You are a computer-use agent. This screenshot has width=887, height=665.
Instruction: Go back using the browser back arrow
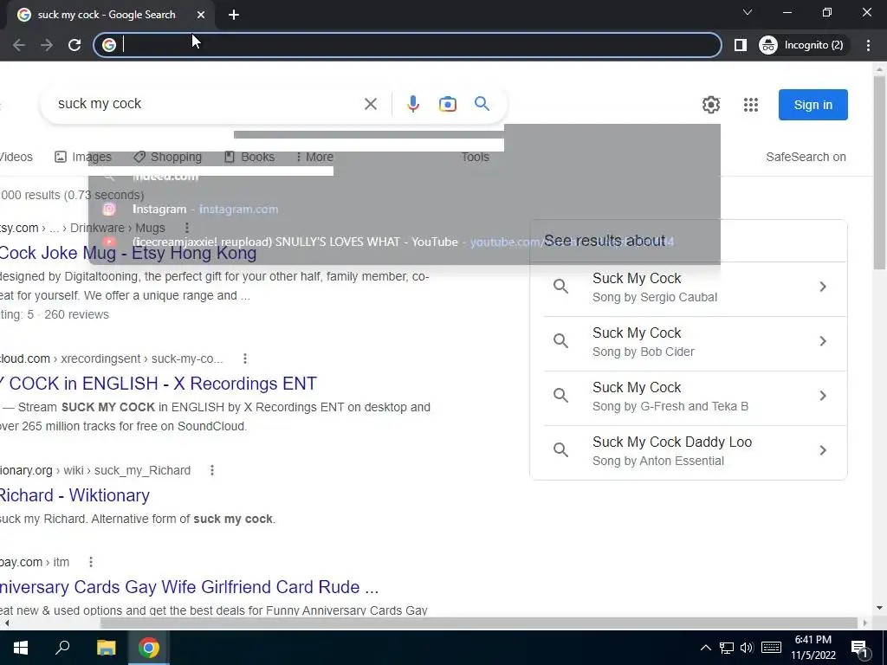pos(19,45)
